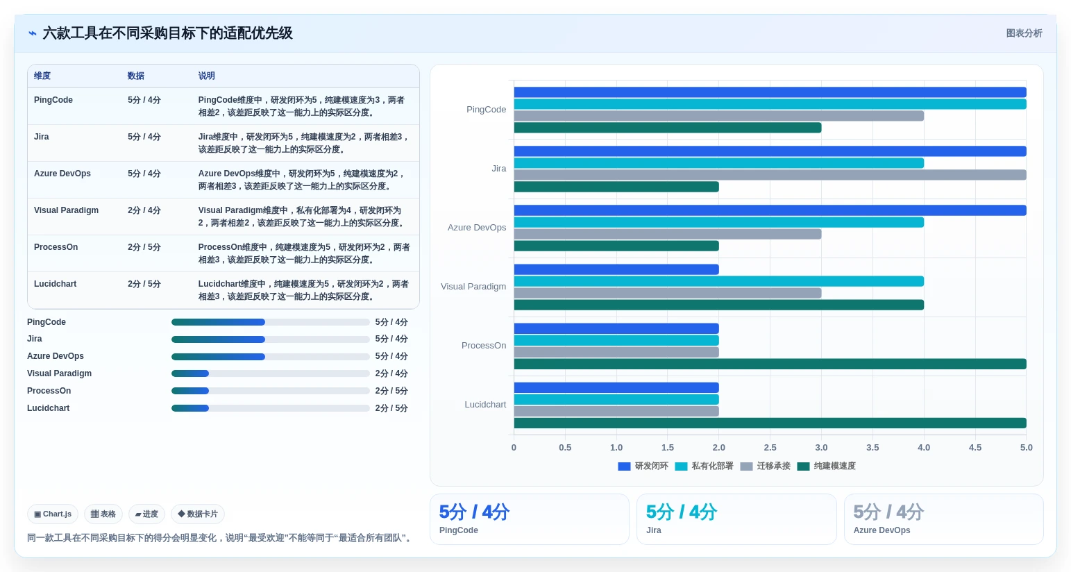Screen dimensions: 1071x572
Task: Click the PingCode 纯建模速度 dark green bar
Action: (x=668, y=128)
